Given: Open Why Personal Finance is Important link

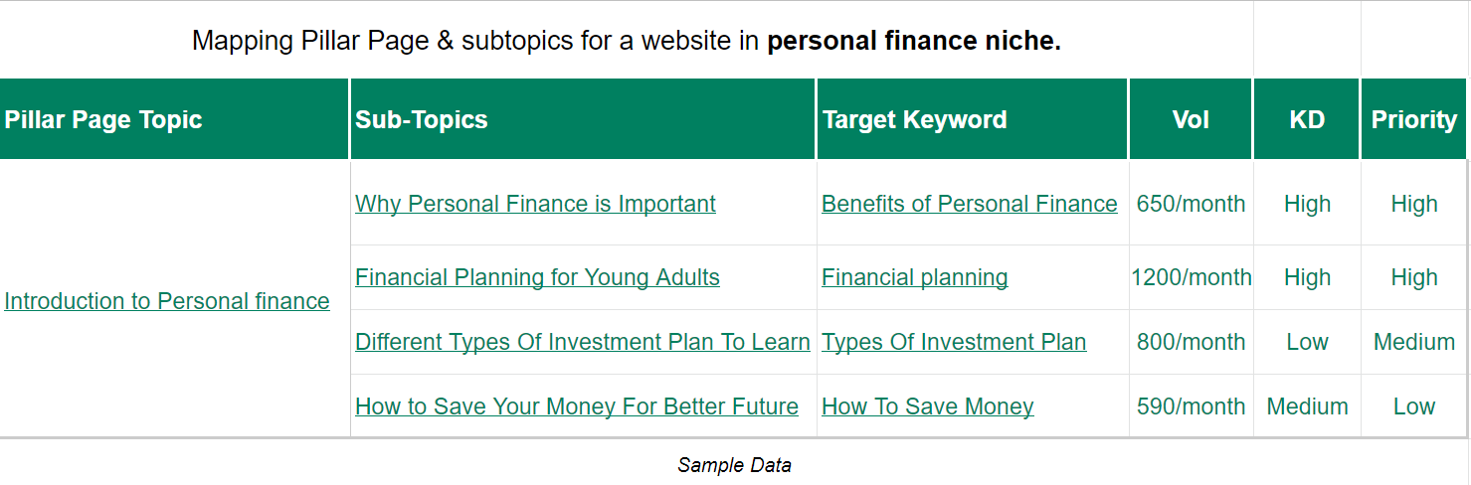Looking at the screenshot, I should coord(535,204).
